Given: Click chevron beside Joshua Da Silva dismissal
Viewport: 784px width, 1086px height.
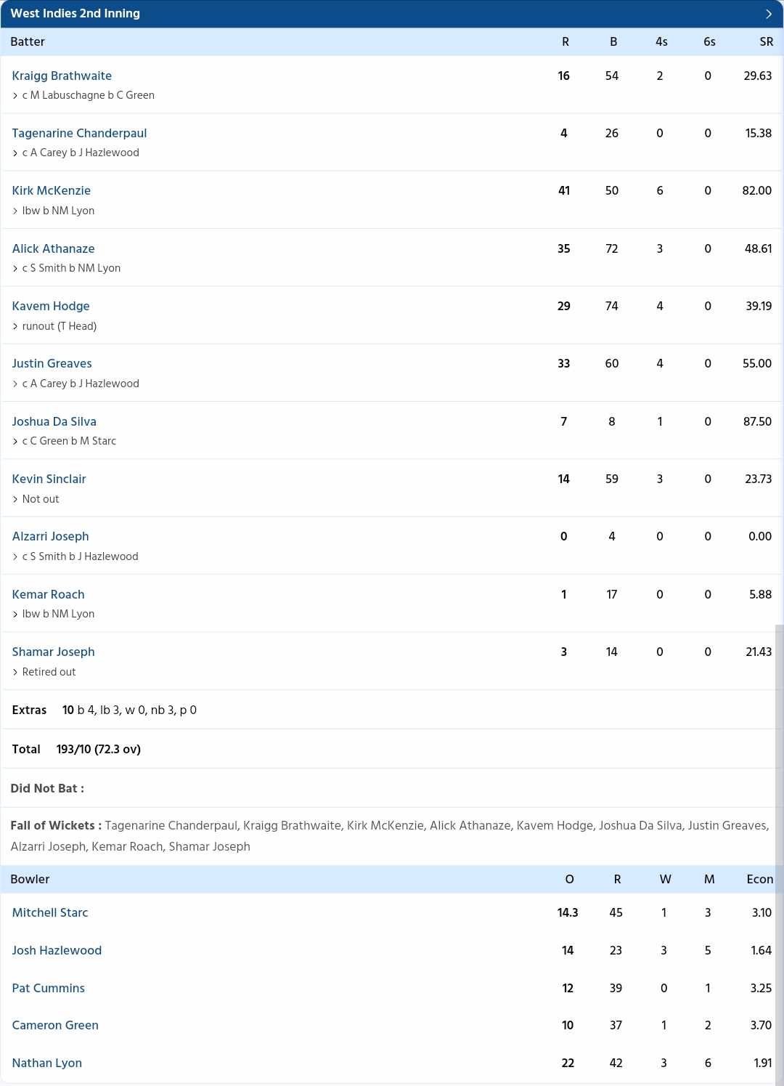Looking at the screenshot, I should tap(15, 442).
